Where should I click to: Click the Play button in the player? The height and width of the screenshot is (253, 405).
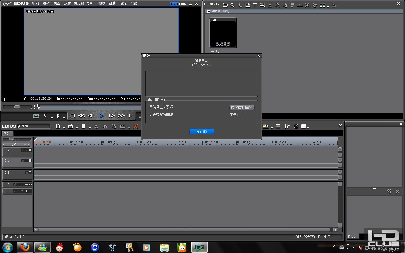(102, 116)
